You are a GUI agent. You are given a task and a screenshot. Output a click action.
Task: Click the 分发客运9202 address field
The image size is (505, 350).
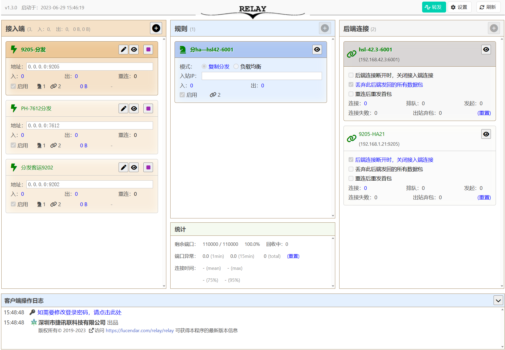click(x=90, y=184)
